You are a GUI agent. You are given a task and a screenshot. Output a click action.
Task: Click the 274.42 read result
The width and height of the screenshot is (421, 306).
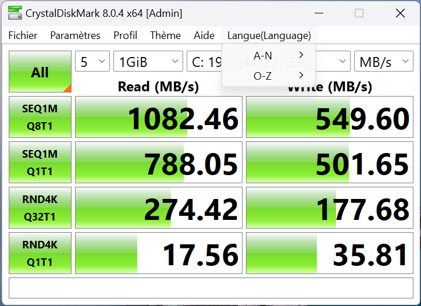tap(159, 208)
